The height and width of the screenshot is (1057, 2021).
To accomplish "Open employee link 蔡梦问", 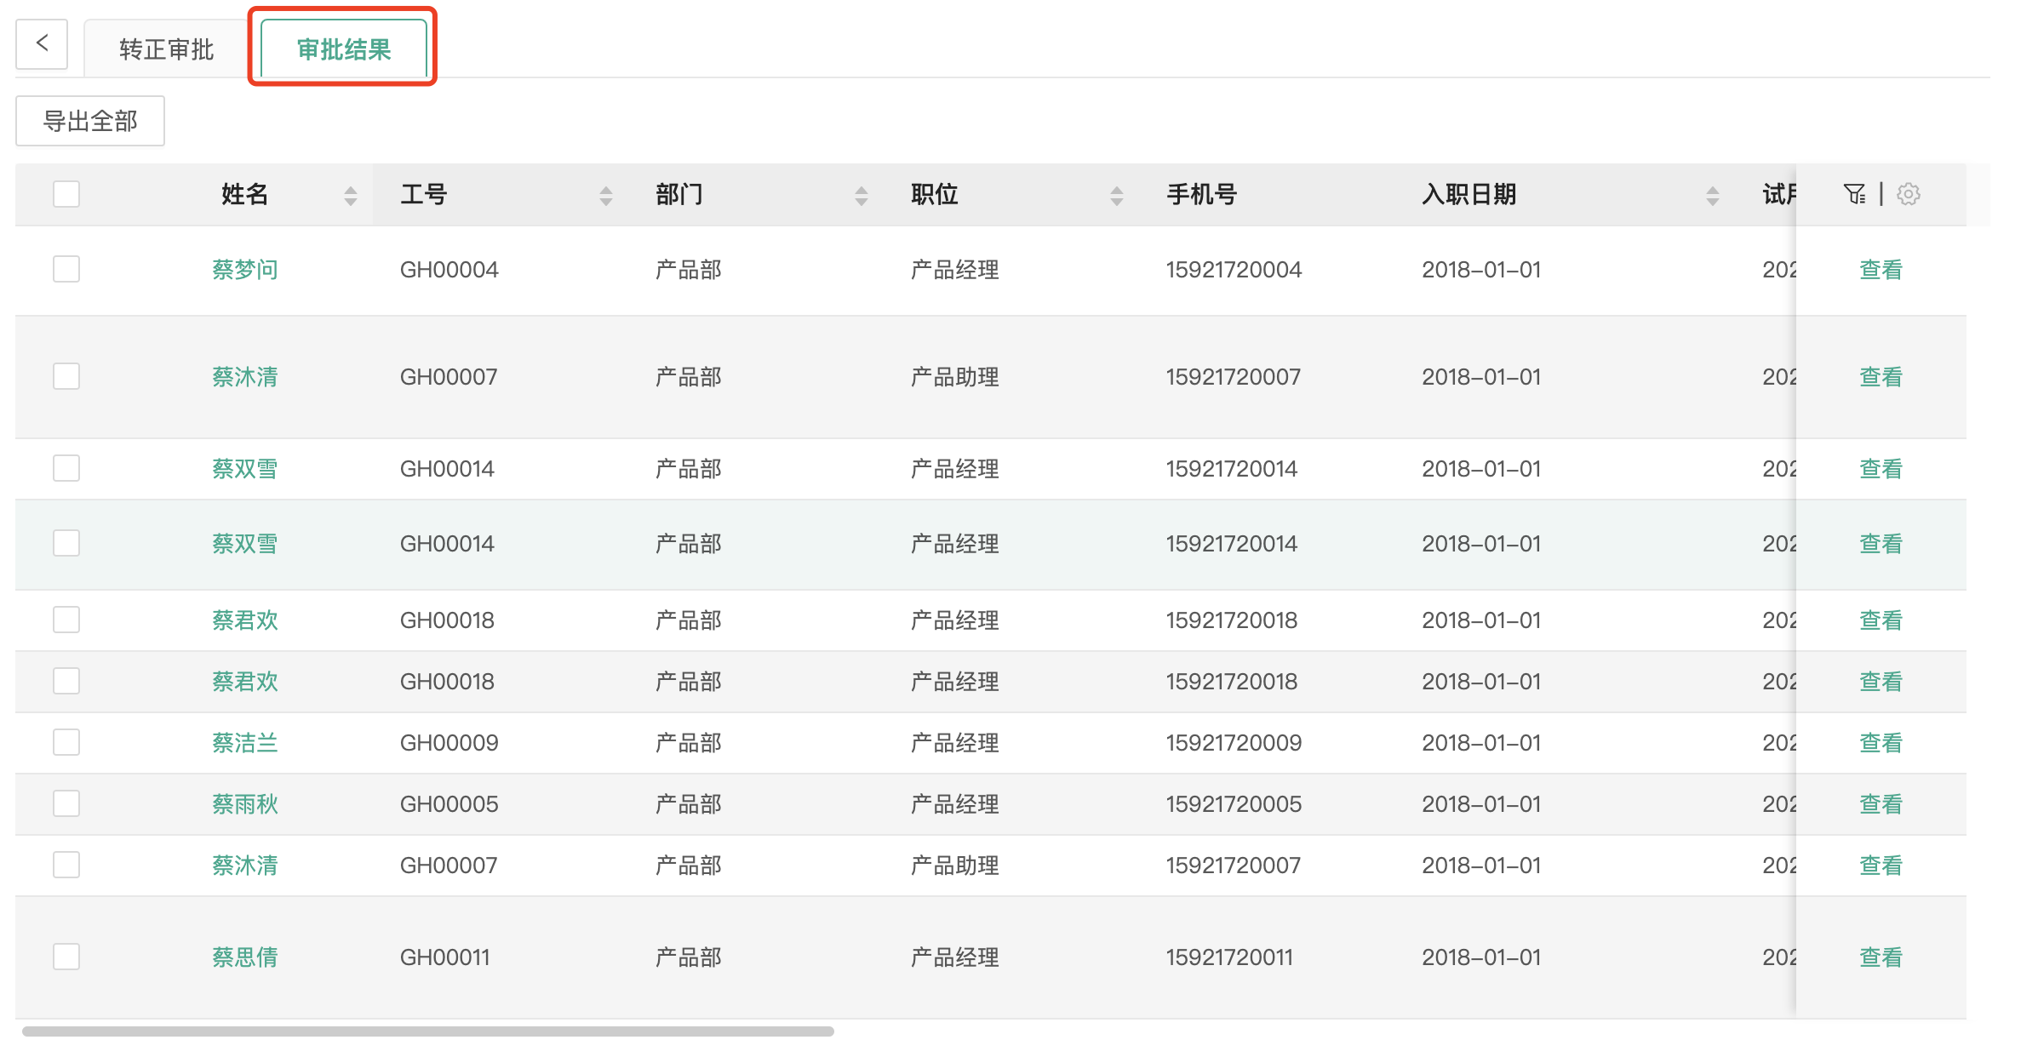I will click(x=245, y=270).
